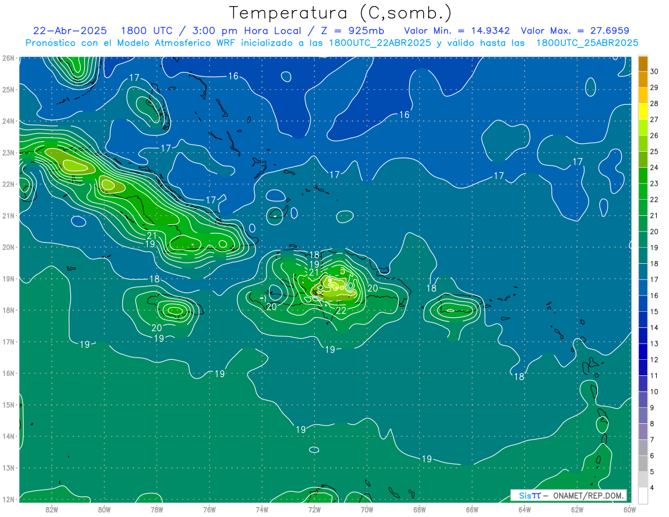Click the 14N latitude axis label
Screen dimensions: 669x517
pyautogui.click(x=8, y=436)
